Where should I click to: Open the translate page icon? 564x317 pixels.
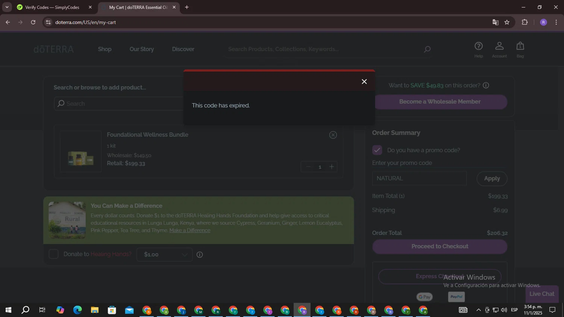[495, 22]
